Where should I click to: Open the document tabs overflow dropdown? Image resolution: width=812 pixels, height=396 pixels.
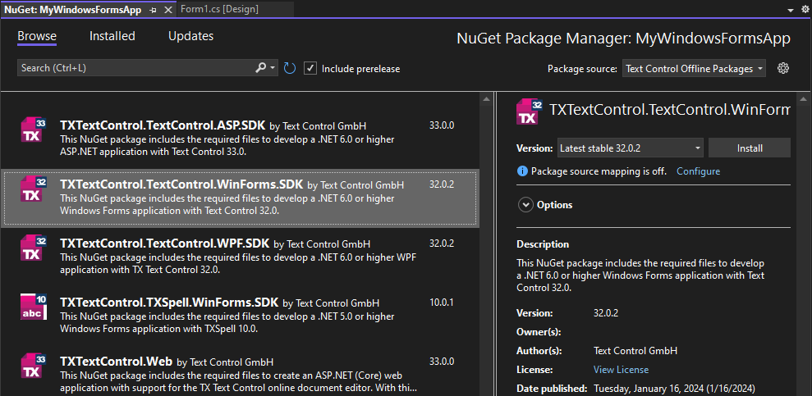tap(791, 10)
